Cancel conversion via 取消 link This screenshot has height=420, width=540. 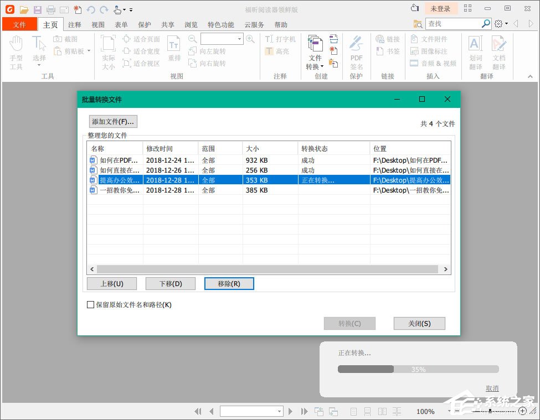click(492, 388)
